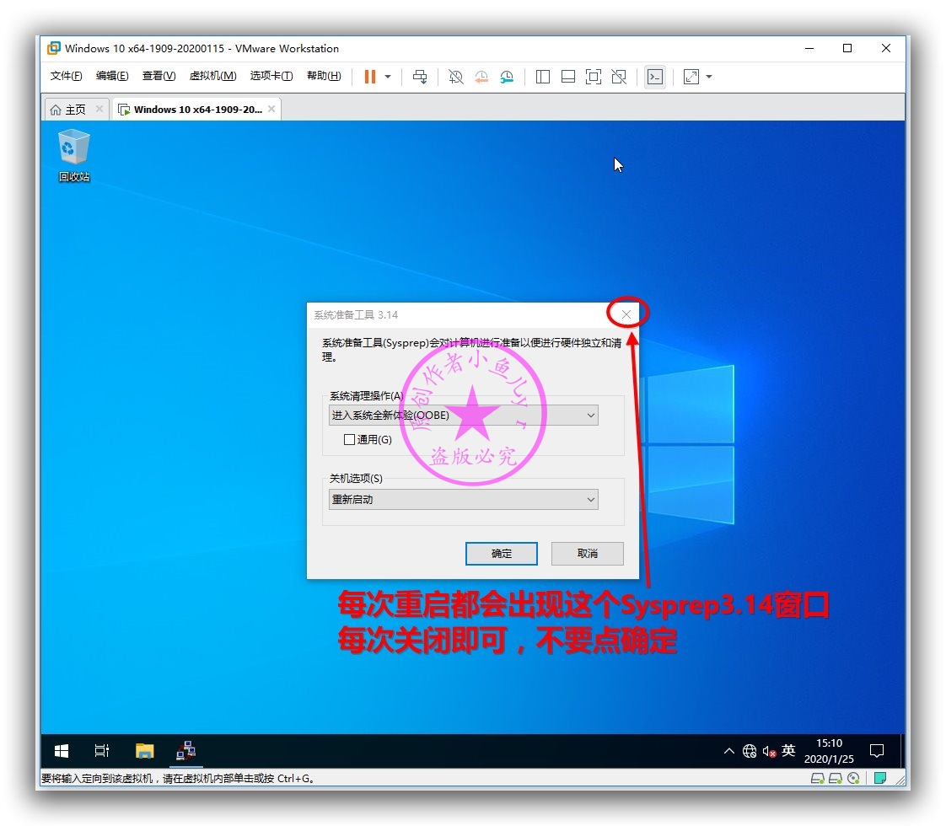Image resolution: width=946 pixels, height=826 pixels.
Task: Take a snapshot with the camera-clock icon
Action: pos(455,77)
